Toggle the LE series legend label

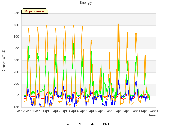tap(92, 124)
